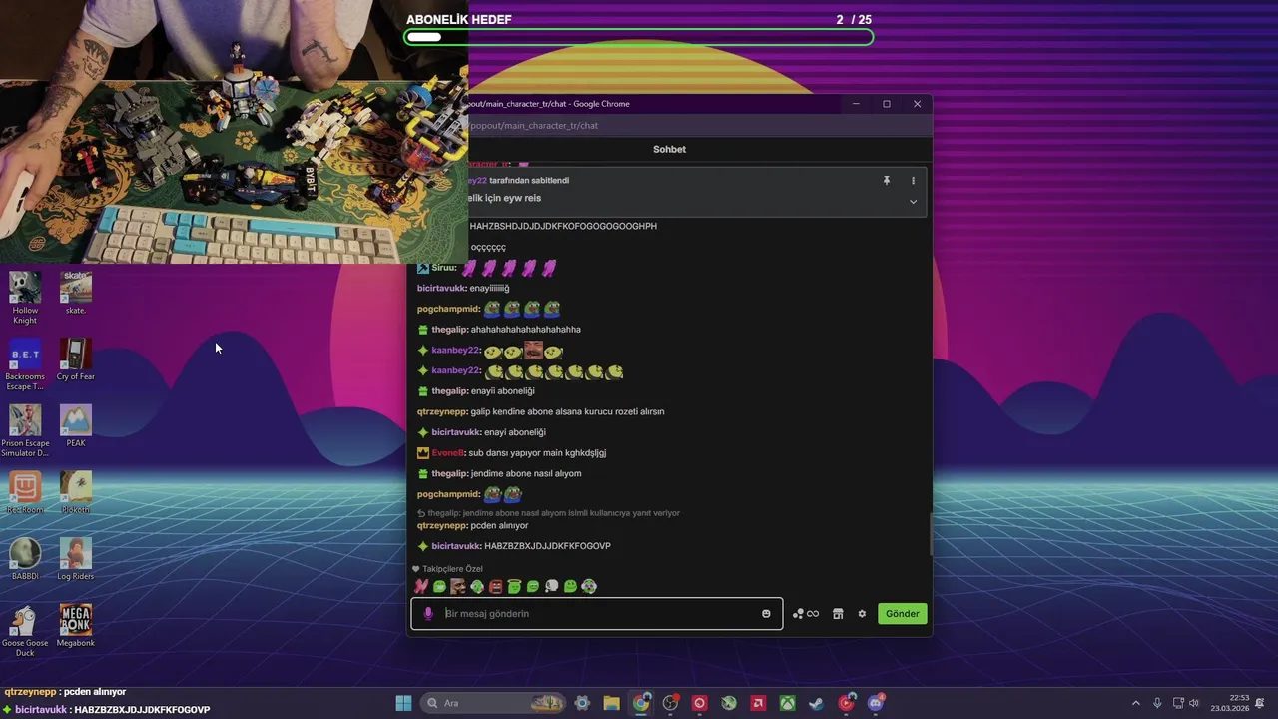Select the grey speech bubble follower emote
This screenshot has height=719, width=1278.
(x=551, y=586)
